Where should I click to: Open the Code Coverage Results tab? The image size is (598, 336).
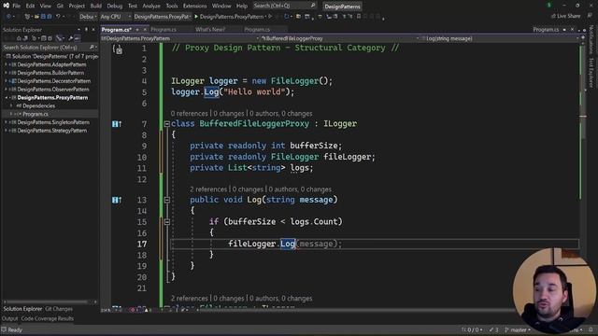pyautogui.click(x=48, y=318)
